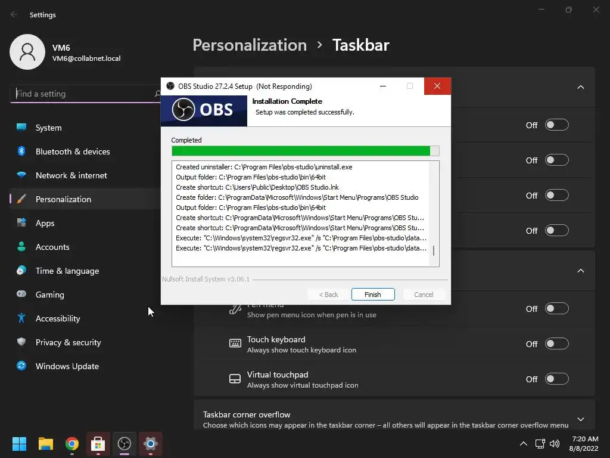Select the 'Create shortcut: C:\Users\Public\Desktop' log line
This screenshot has height=458, width=610.
[x=257, y=187]
